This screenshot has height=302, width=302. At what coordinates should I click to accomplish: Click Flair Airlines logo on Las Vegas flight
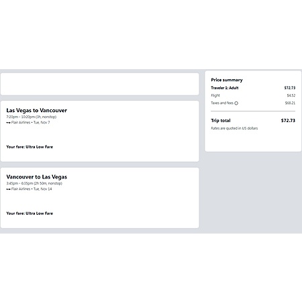(8, 123)
